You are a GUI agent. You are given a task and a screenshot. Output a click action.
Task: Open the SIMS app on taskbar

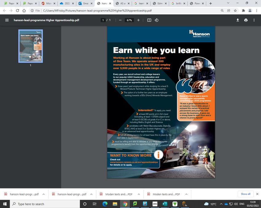(155, 204)
